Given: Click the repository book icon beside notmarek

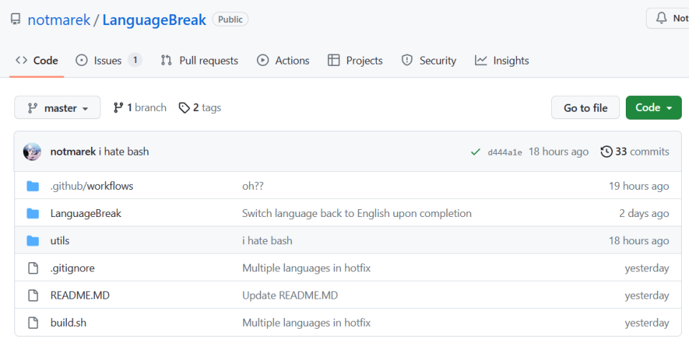Looking at the screenshot, I should [15, 19].
